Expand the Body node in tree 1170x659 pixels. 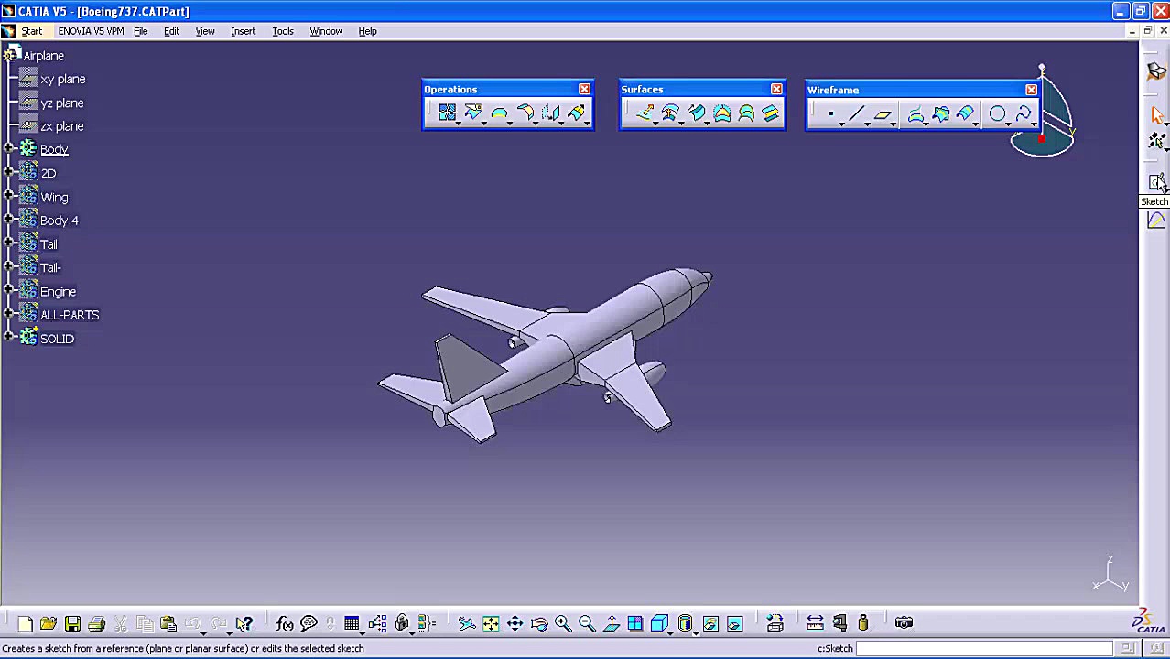tap(8, 148)
